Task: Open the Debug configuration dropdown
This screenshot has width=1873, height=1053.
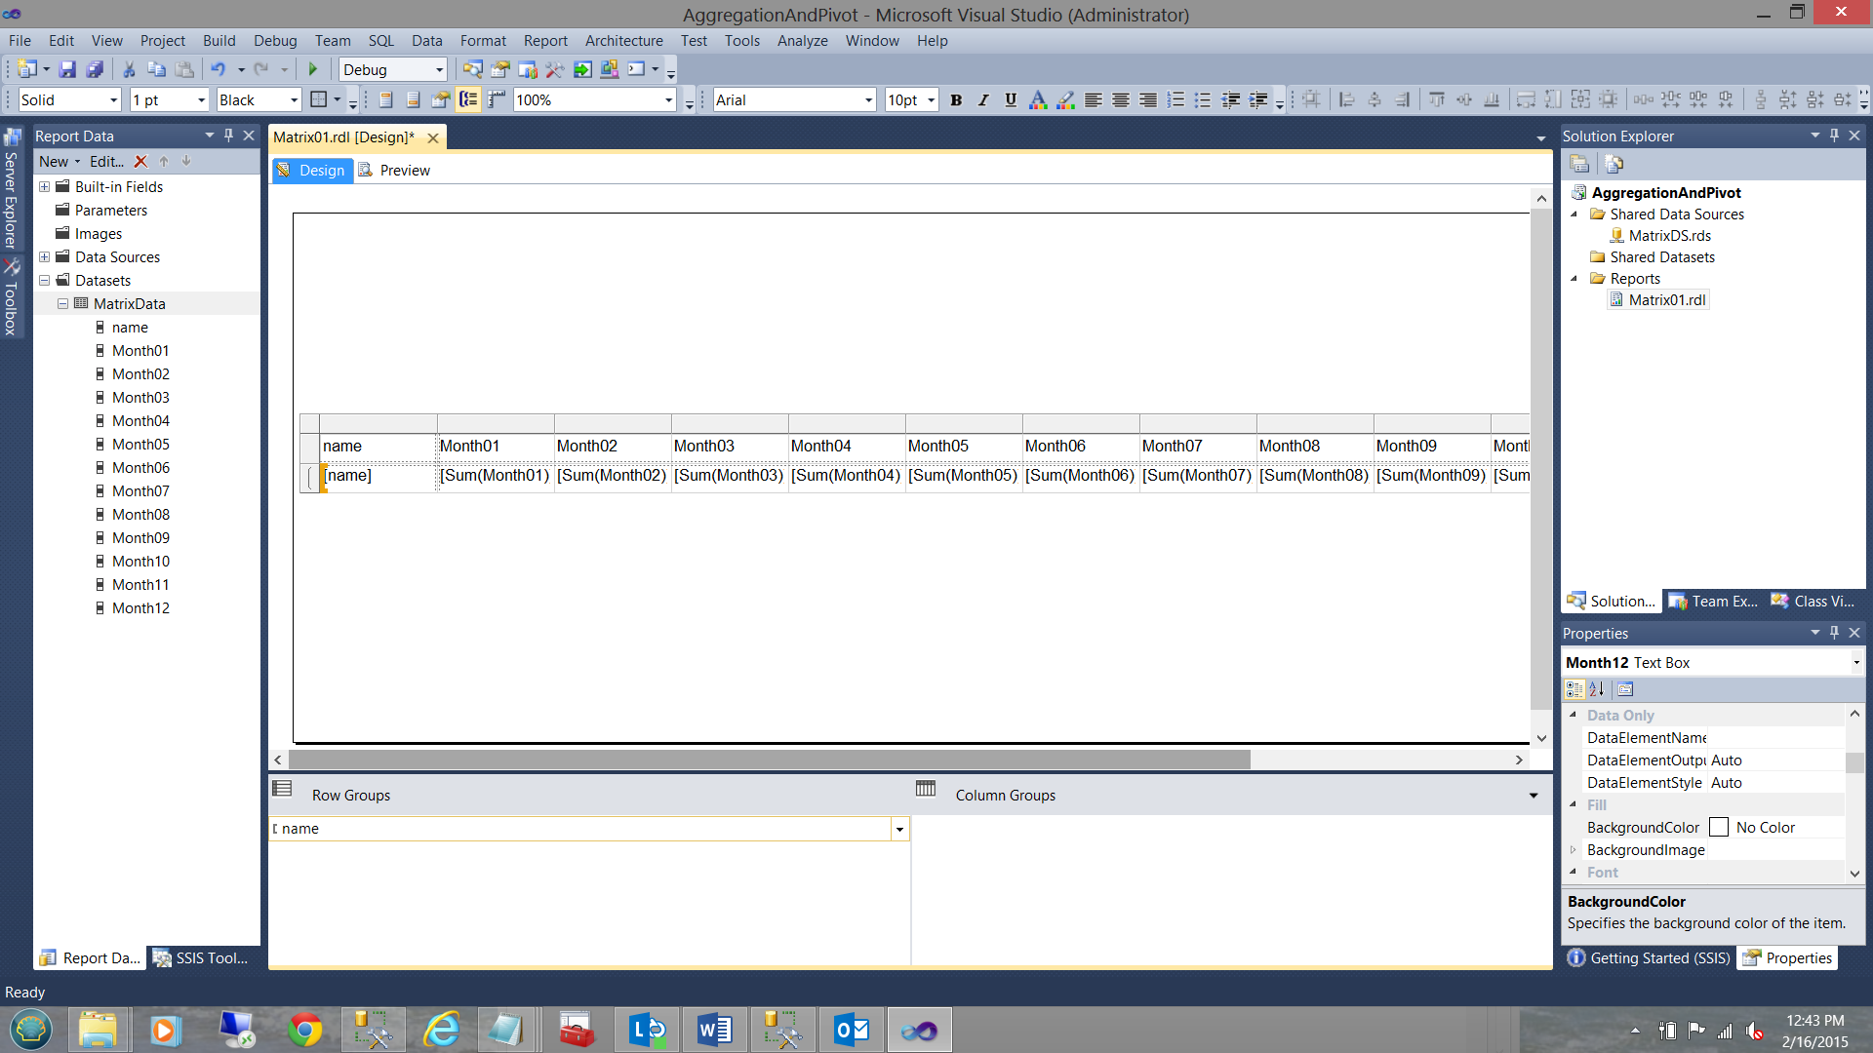Action: pyautogui.click(x=439, y=70)
